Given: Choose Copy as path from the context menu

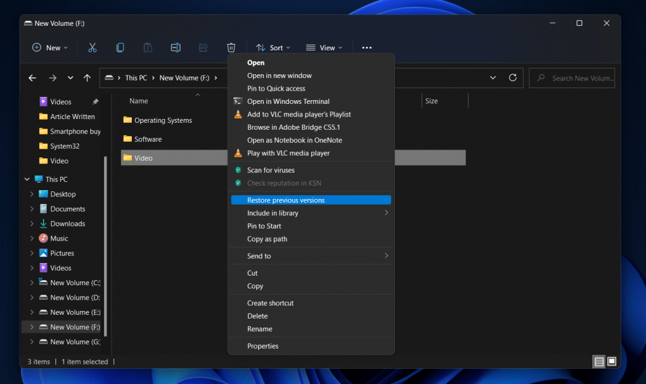Looking at the screenshot, I should coord(267,239).
